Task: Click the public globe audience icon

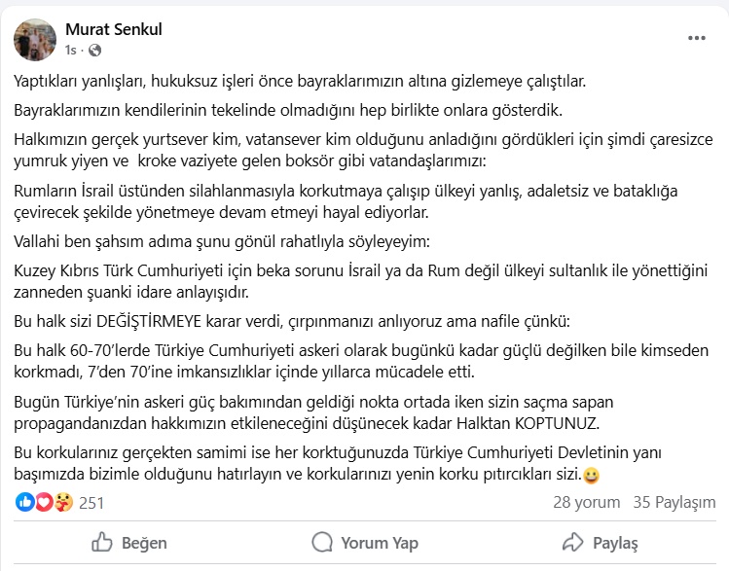Action: click(x=93, y=50)
